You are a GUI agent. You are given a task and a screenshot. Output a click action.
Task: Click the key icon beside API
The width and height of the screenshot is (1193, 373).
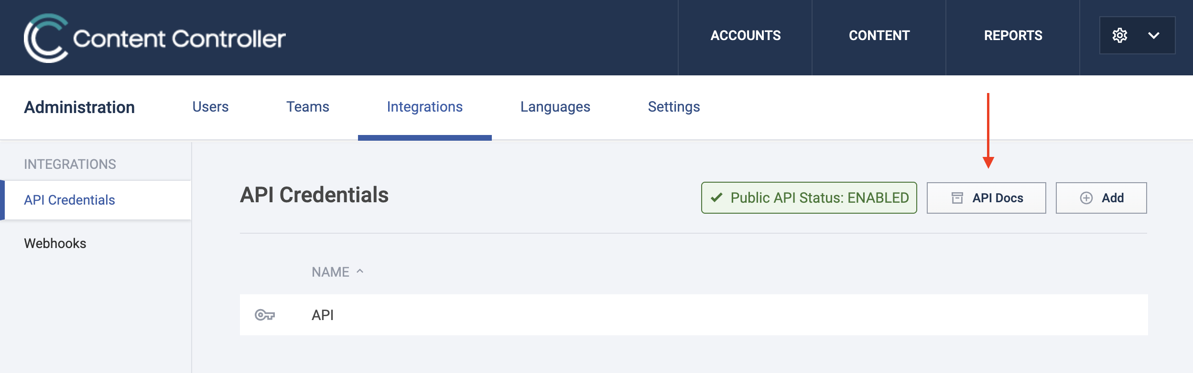[x=264, y=315]
